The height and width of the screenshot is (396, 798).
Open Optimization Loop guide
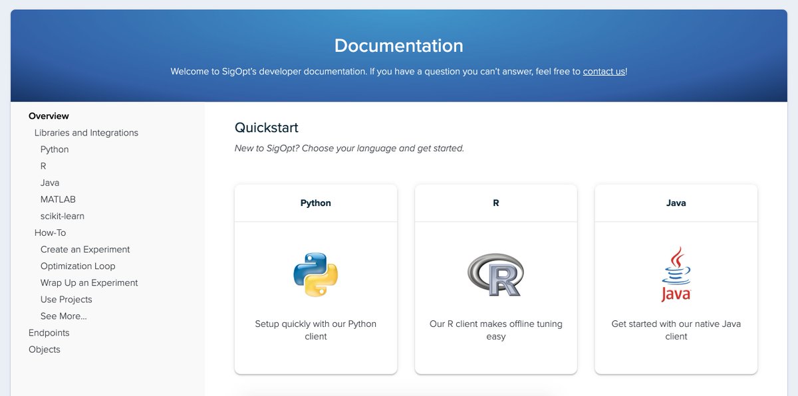click(x=78, y=266)
